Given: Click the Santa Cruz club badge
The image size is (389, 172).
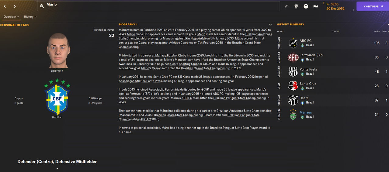Looking at the screenshot, I should click(293, 86).
